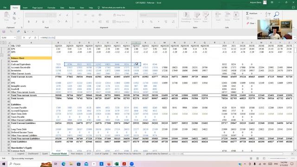Click Decrease Indent icon
This screenshot has width=297, height=167.
coord(100,22)
